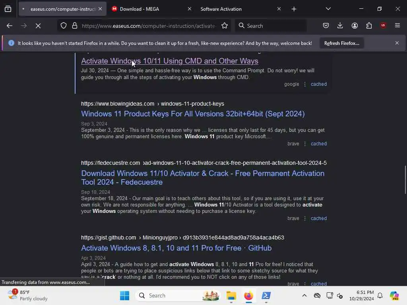Open options dots for Fedecuestre result

pyautogui.click(x=305, y=218)
